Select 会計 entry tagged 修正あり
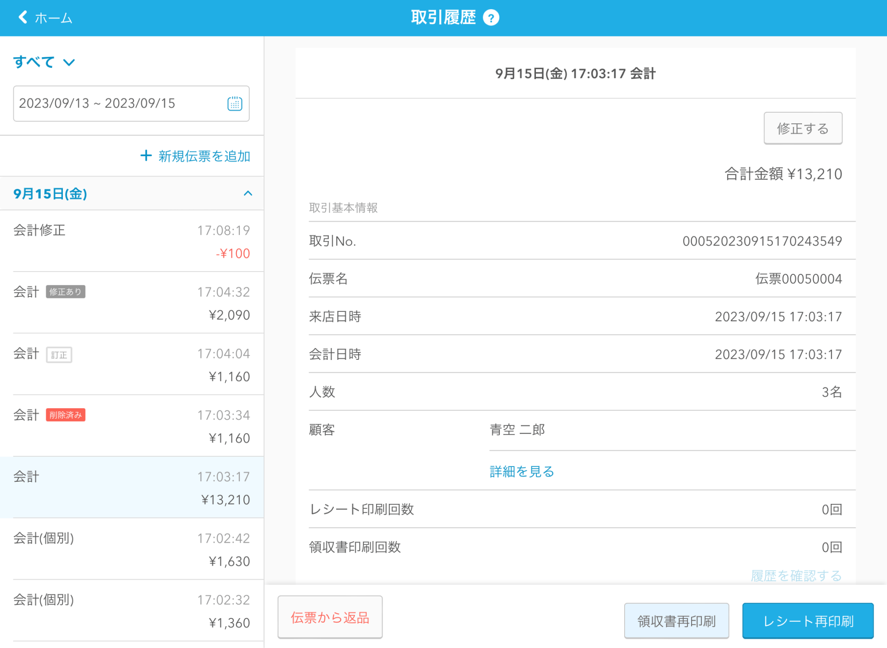This screenshot has width=887, height=648. [132, 303]
